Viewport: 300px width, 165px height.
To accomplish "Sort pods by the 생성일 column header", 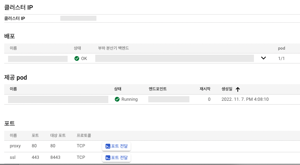I will [x=227, y=89].
